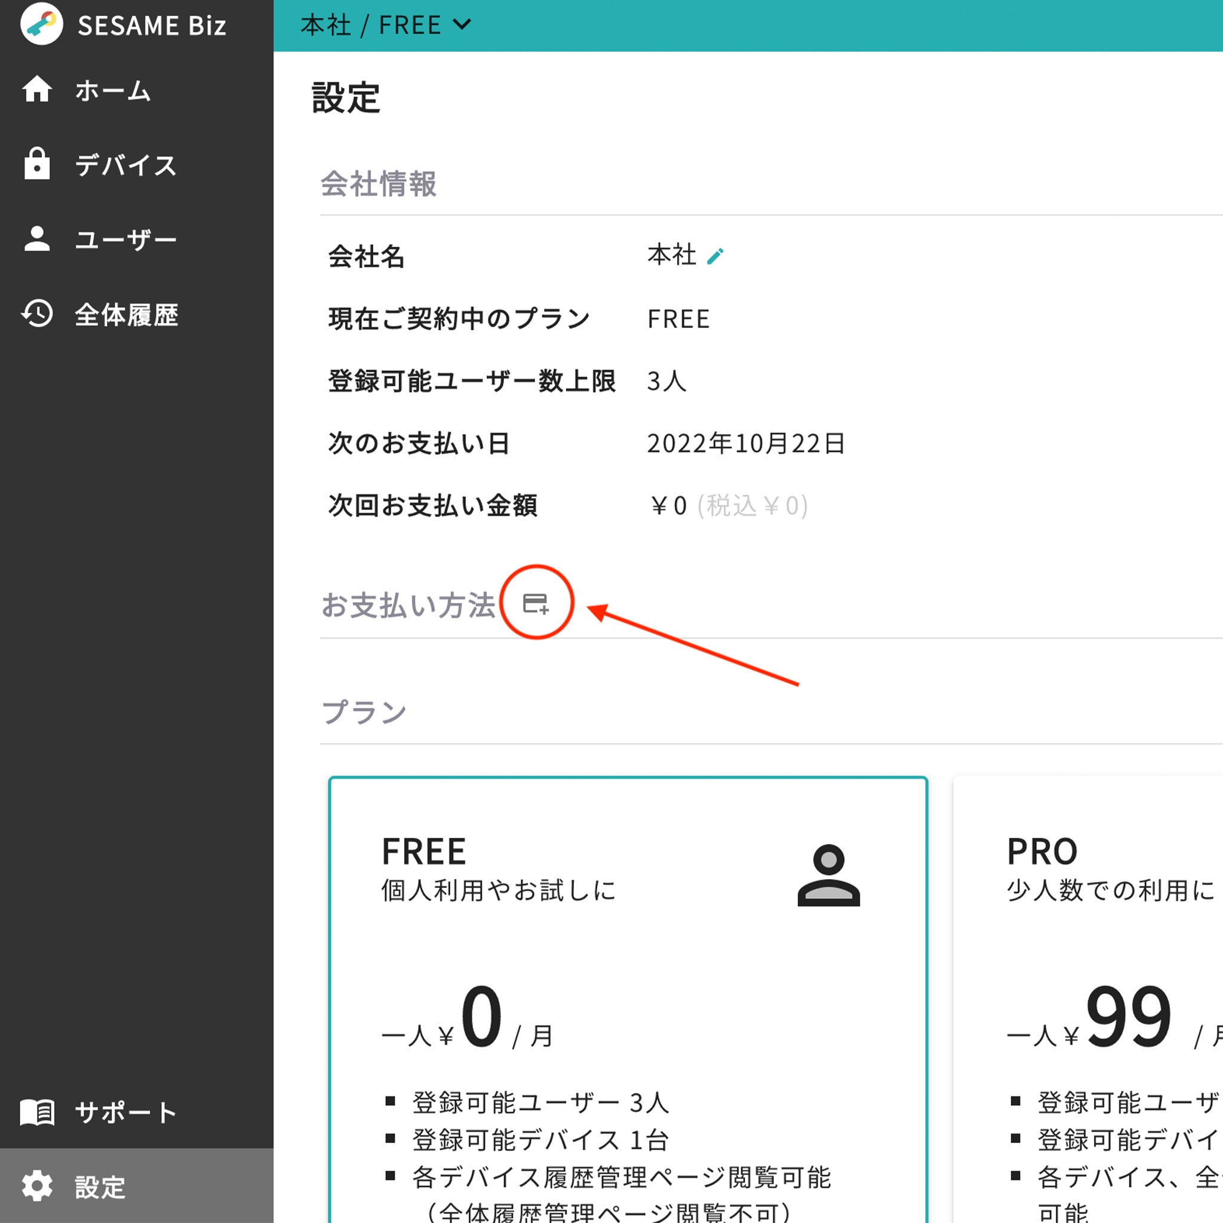Click the プラン section heading
Image resolution: width=1223 pixels, height=1223 pixels.
pos(364,711)
